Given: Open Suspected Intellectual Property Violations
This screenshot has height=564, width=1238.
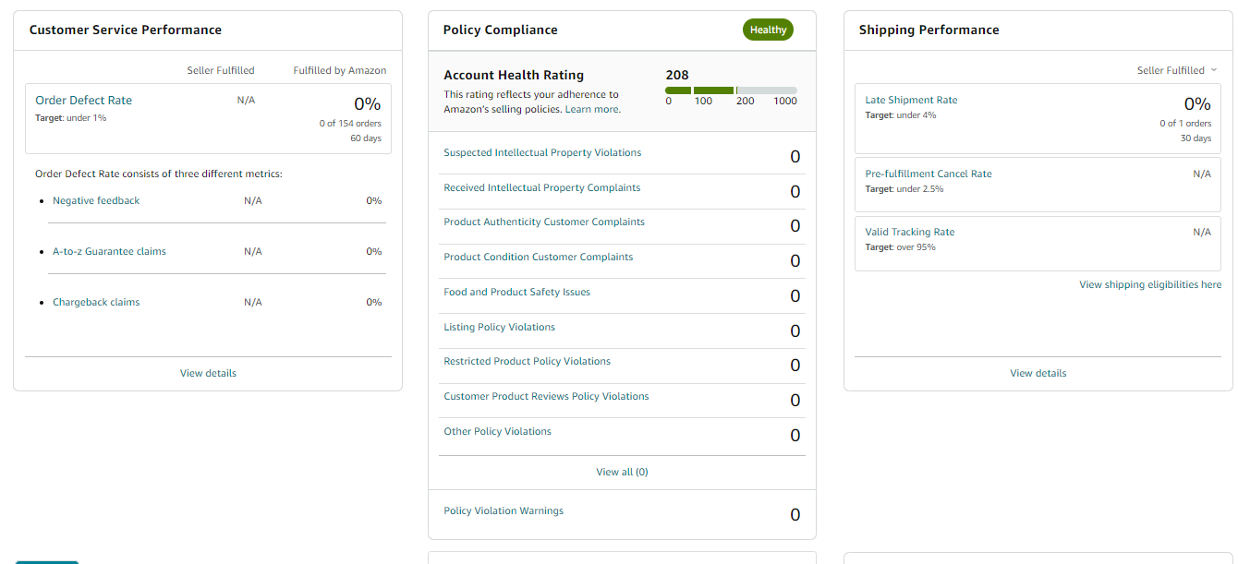Looking at the screenshot, I should click(542, 153).
